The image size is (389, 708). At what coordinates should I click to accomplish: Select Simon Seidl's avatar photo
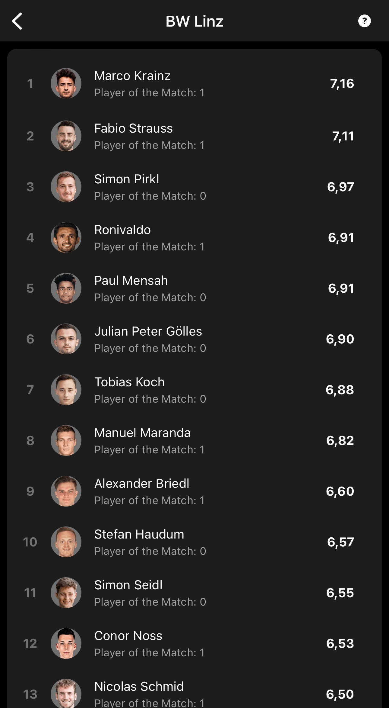tap(66, 593)
